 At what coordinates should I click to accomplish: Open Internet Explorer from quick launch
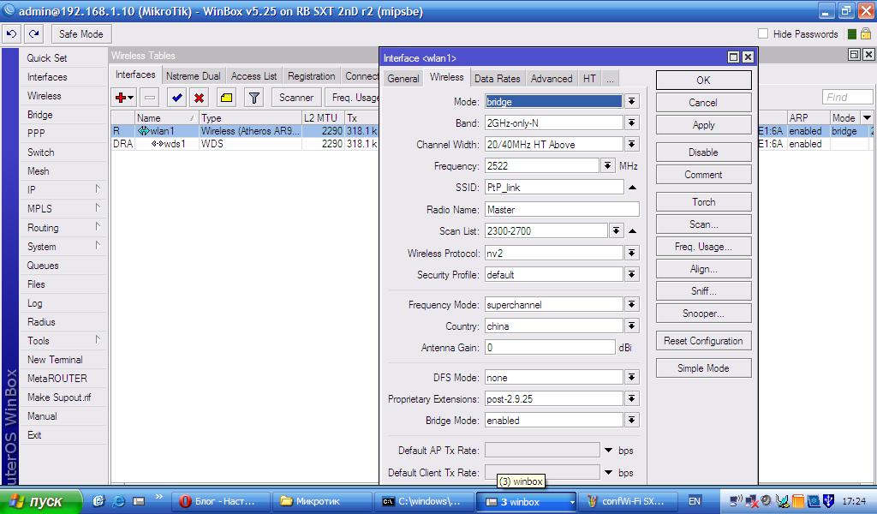118,501
